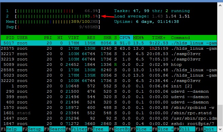Image resolution: width=223 pixels, height=132 pixels.
Task: Sort by the RES column header
Action: pos(91,38)
